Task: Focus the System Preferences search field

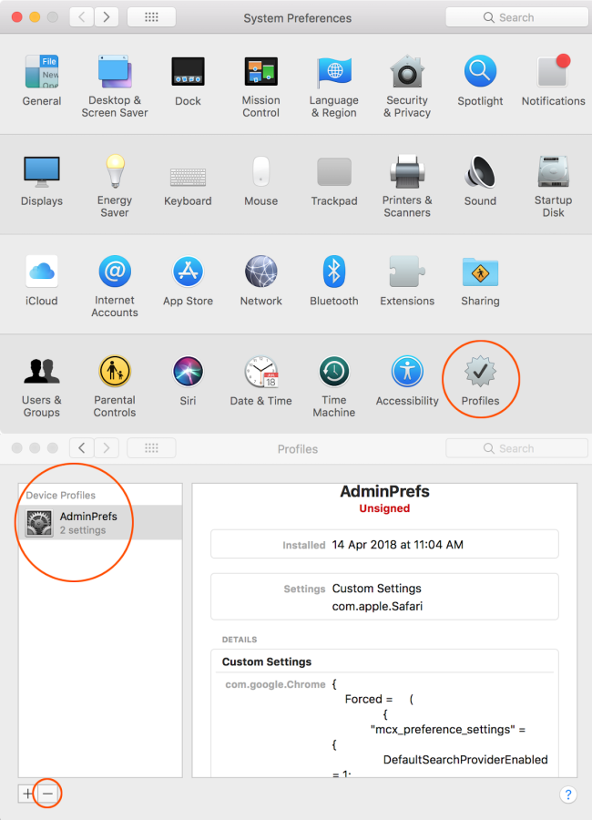Action: (x=516, y=17)
